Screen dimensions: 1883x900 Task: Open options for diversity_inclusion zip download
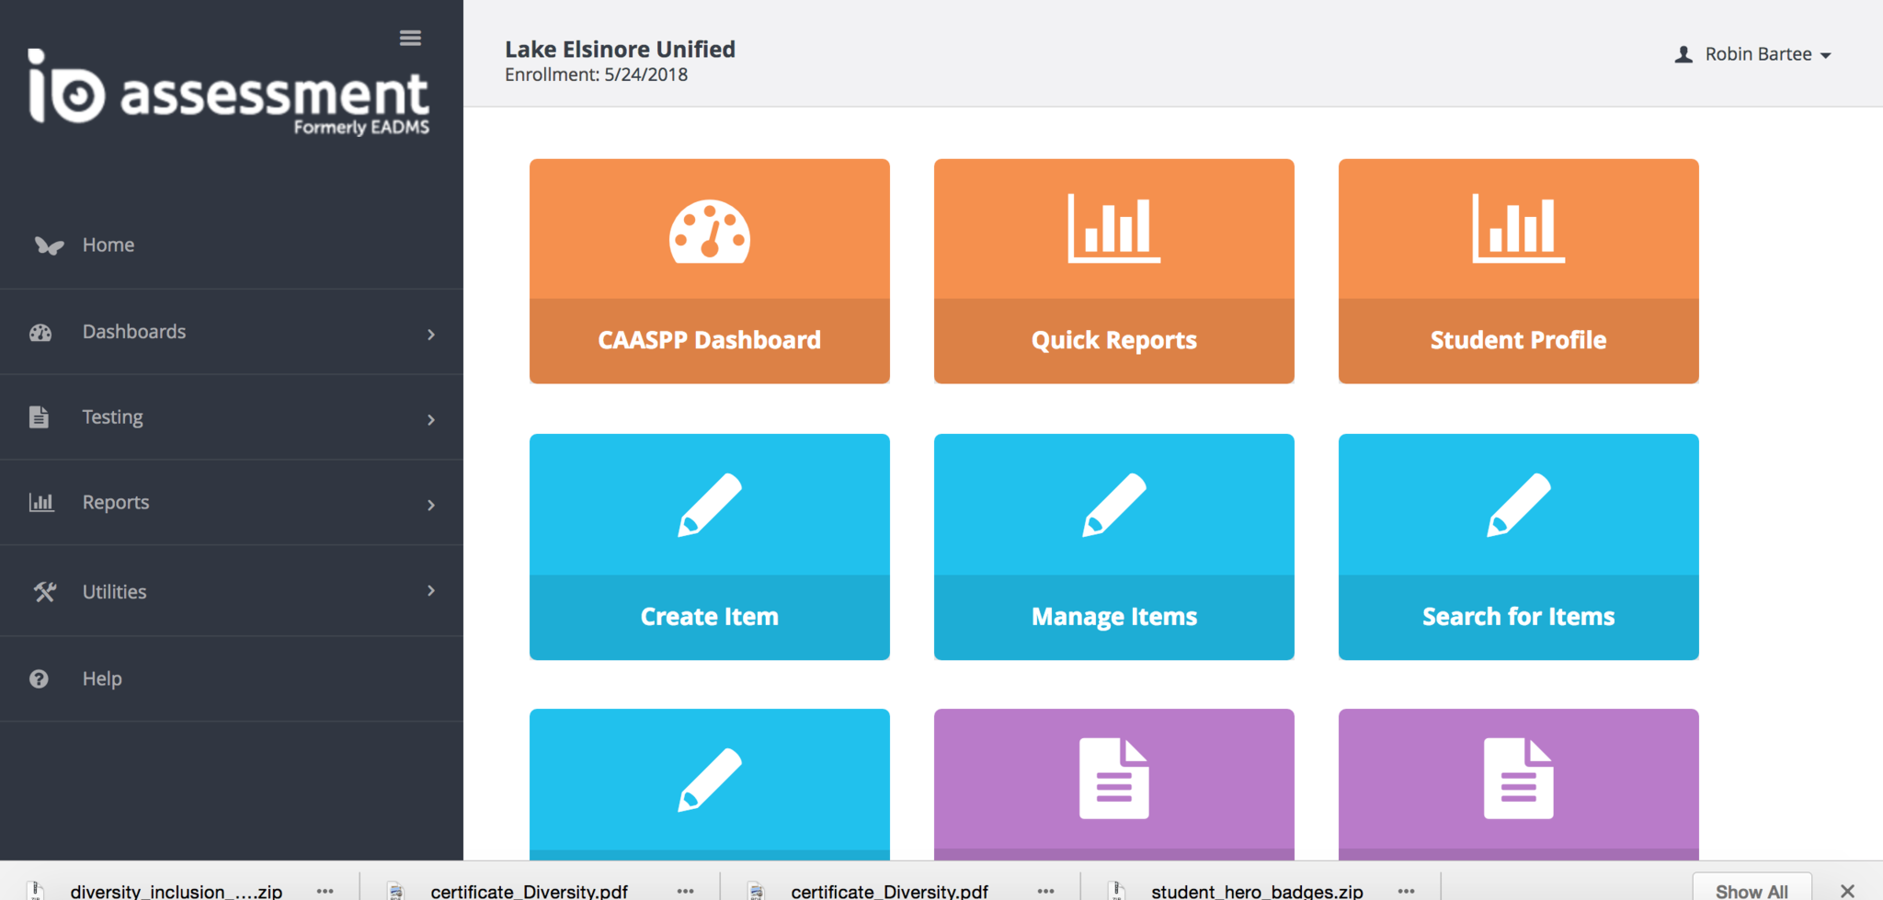[325, 891]
